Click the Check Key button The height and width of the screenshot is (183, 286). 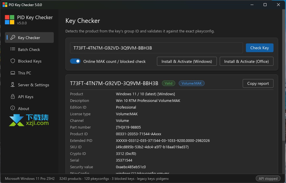(260, 48)
